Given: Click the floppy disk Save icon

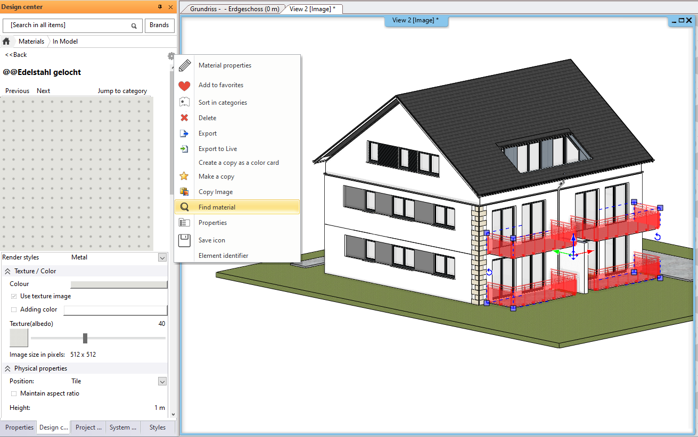Looking at the screenshot, I should coord(184,240).
